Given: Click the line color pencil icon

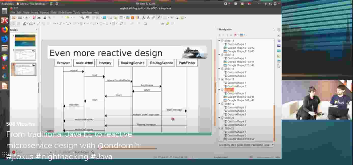Looking at the screenshot, I should (x=25, y=24).
